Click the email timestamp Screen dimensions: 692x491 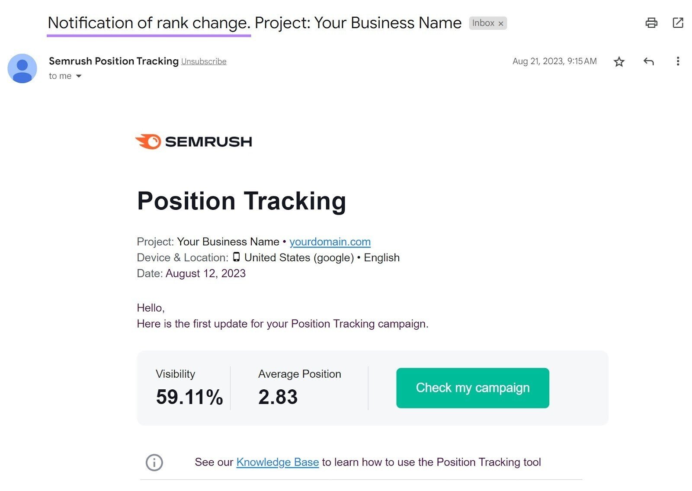pyautogui.click(x=554, y=61)
